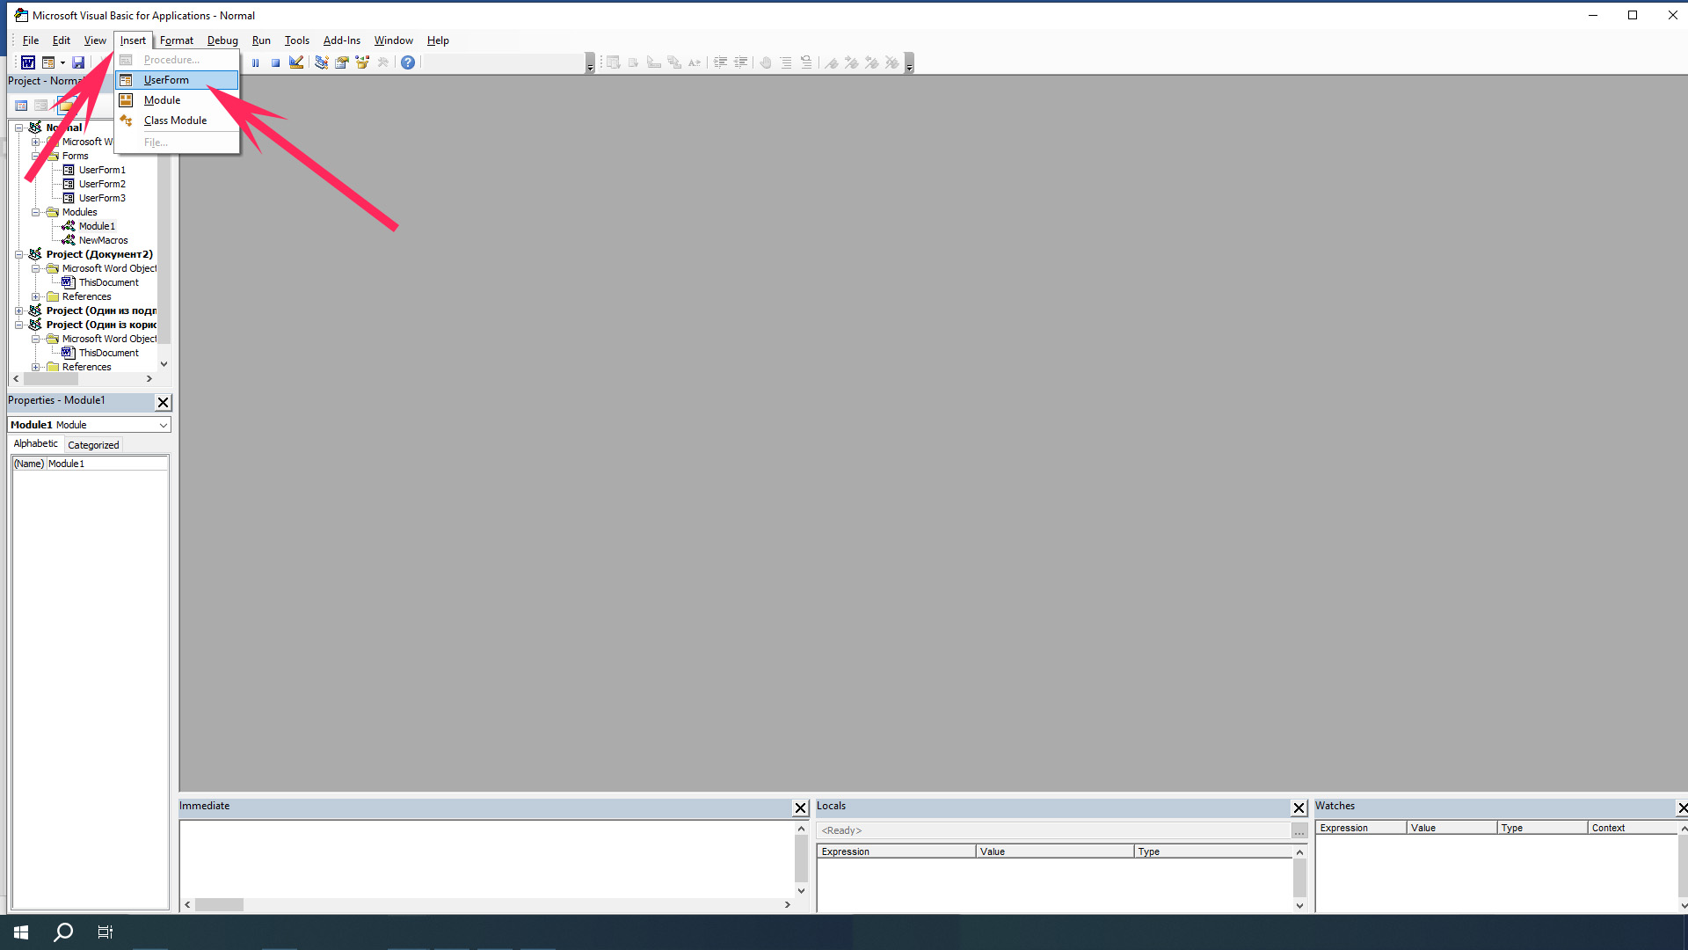Click the Locals call stack ellipsis button

1299,831
